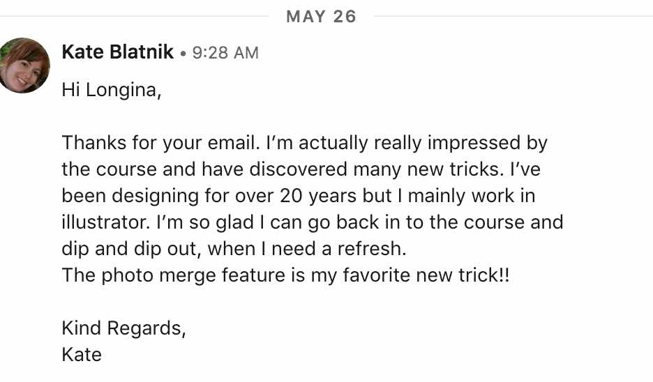Click the greeting line "Hi Longina,"
This screenshot has width=653, height=382.
(111, 91)
